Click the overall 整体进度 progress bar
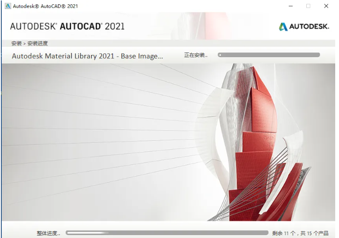This screenshot has height=238, width=339. (x=167, y=233)
